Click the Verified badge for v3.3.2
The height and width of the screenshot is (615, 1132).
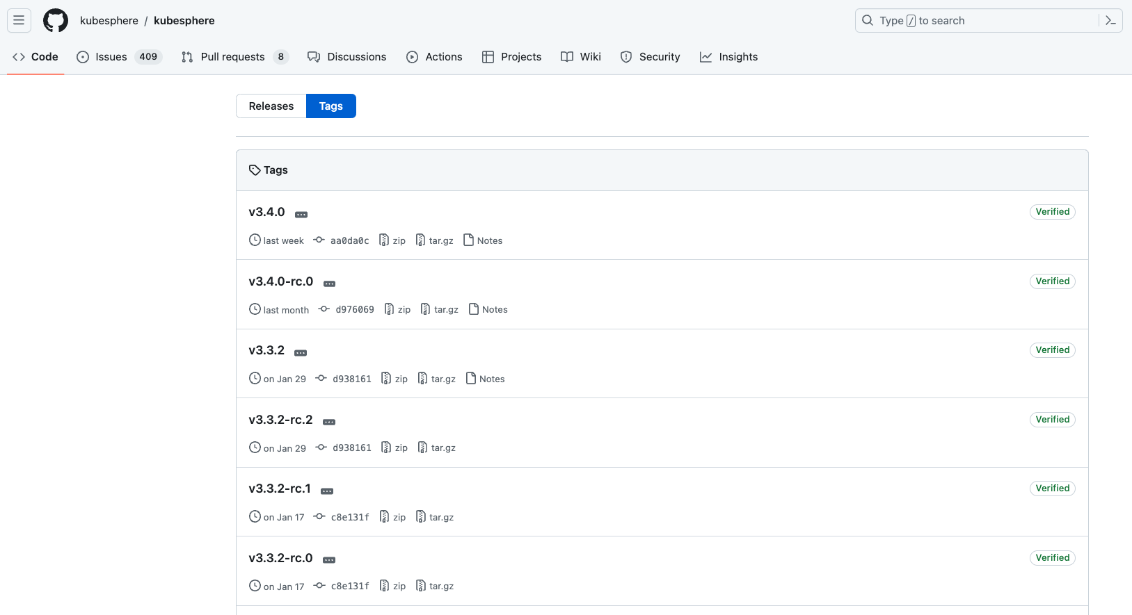point(1053,350)
